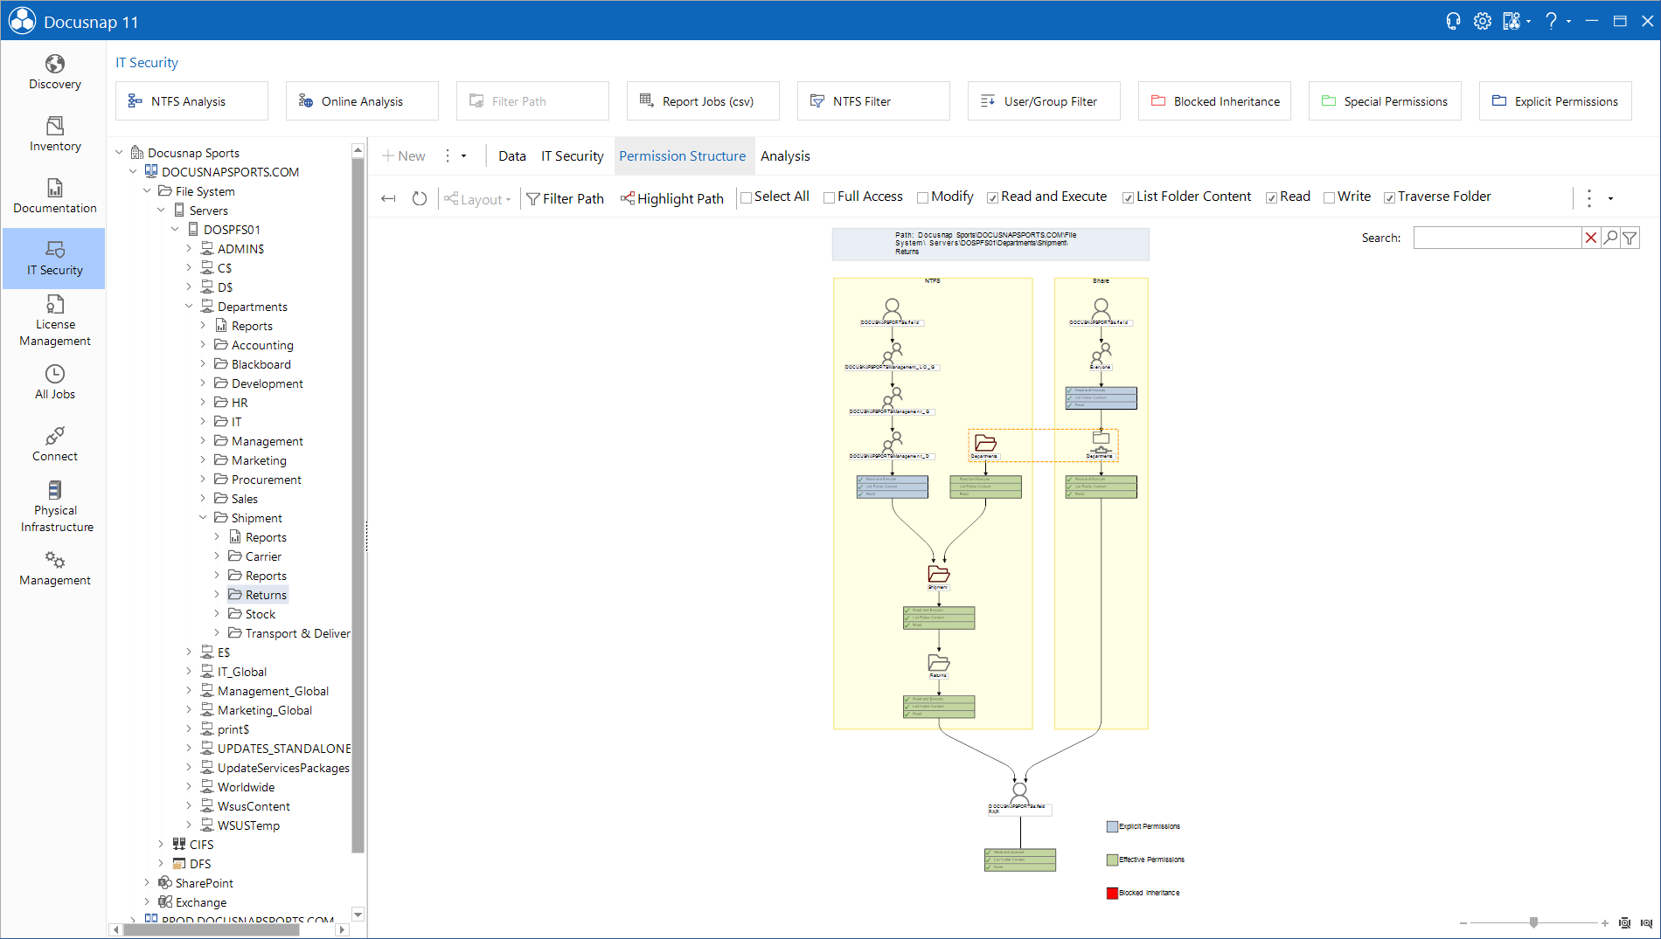The image size is (1661, 939).
Task: Enable the Modify checkbox
Action: [922, 197]
